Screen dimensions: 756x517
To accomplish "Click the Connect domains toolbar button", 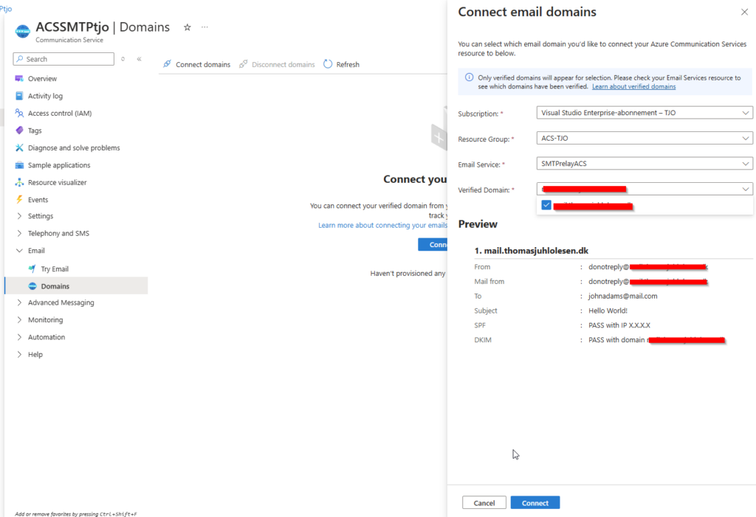I will click(x=196, y=64).
